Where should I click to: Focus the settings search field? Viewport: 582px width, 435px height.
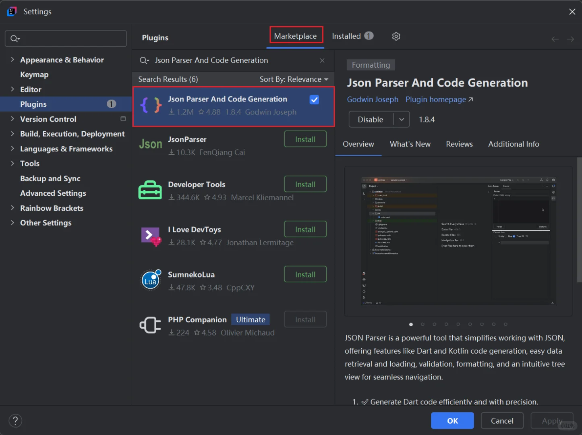66,39
